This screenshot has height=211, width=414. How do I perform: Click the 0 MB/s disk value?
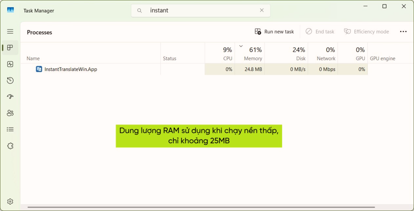(298, 69)
